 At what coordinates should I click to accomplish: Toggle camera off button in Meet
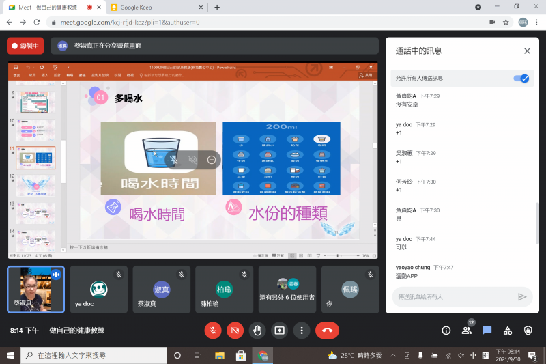point(235,331)
